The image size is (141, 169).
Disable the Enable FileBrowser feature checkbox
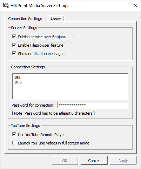click(14, 45)
